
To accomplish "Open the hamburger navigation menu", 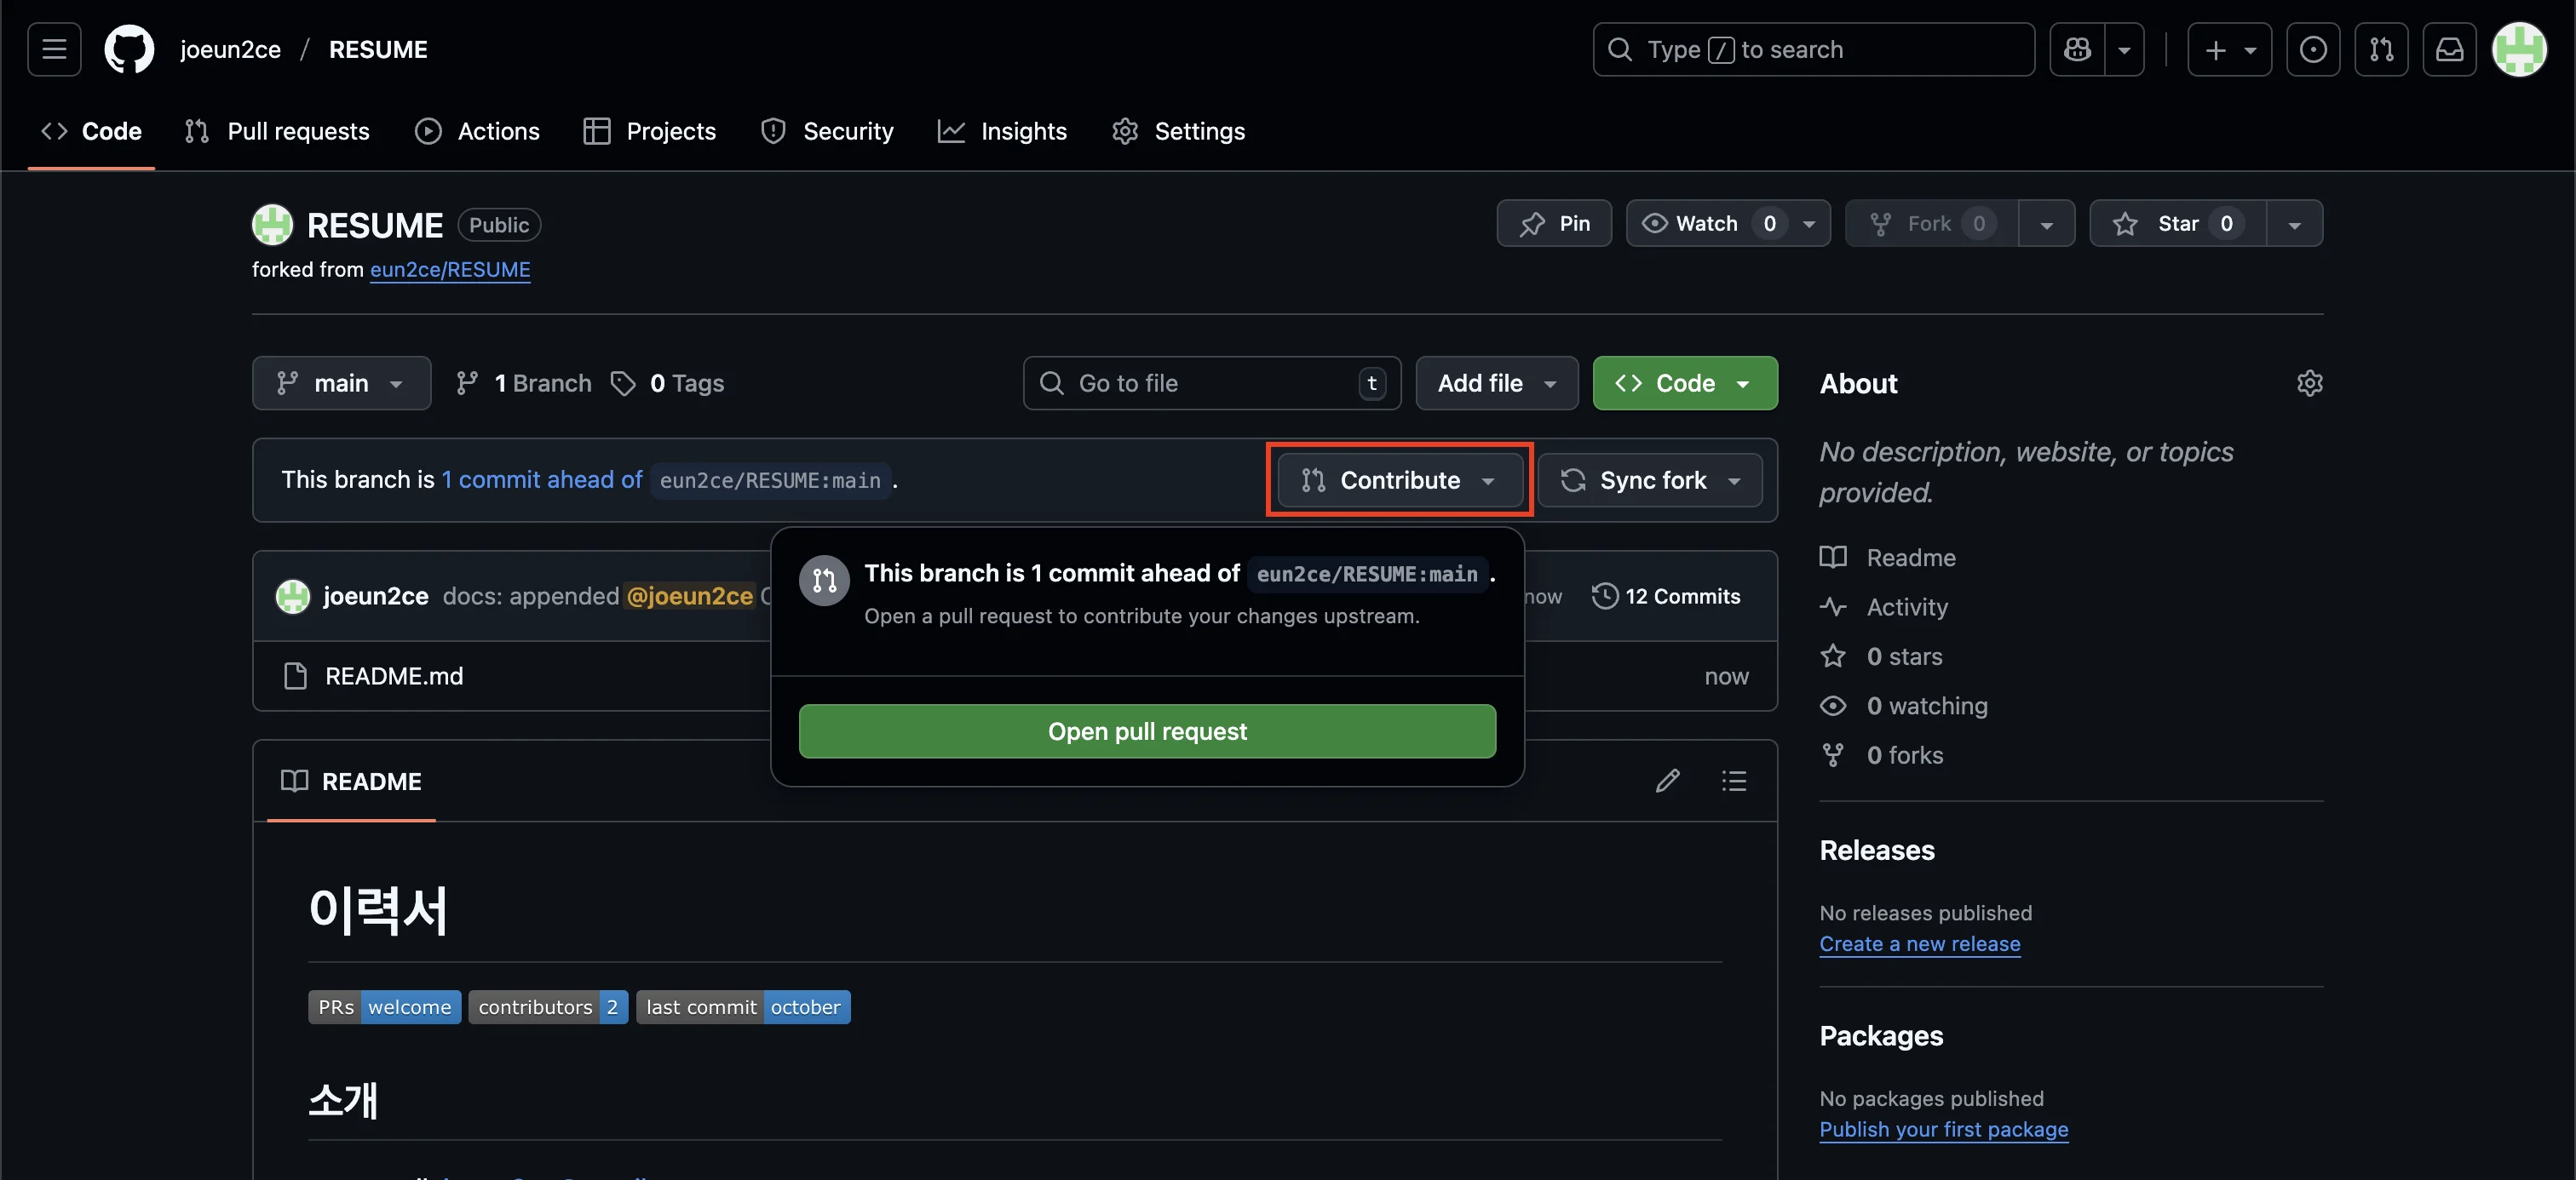I will click(54, 49).
